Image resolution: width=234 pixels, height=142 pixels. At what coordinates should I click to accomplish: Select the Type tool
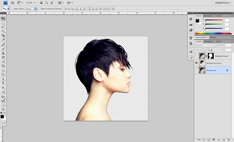tap(3, 83)
